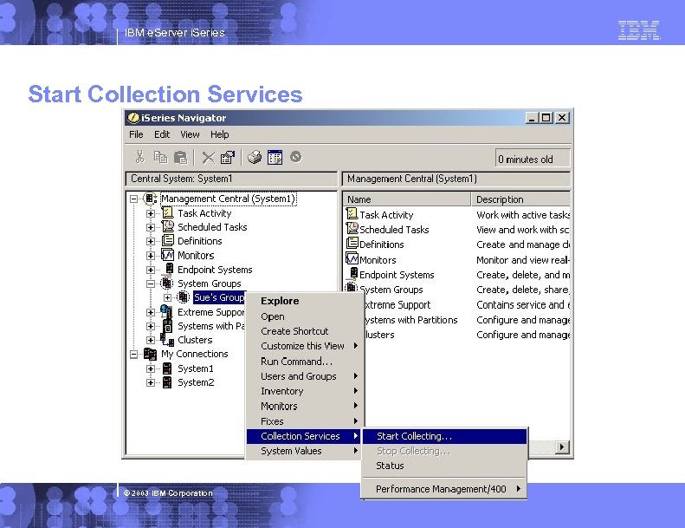Choose Open from the context menu
685x528 pixels.
point(304,316)
